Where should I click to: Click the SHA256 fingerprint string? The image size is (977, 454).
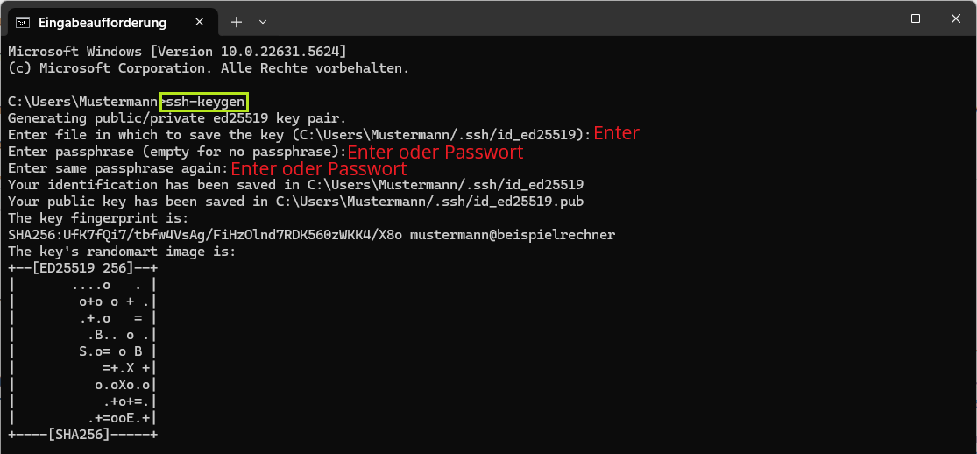click(x=205, y=235)
